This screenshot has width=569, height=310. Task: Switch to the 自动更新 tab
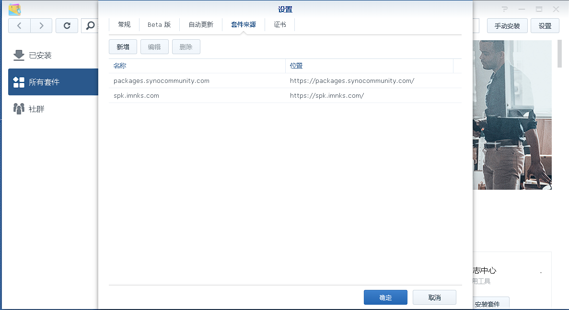click(201, 24)
